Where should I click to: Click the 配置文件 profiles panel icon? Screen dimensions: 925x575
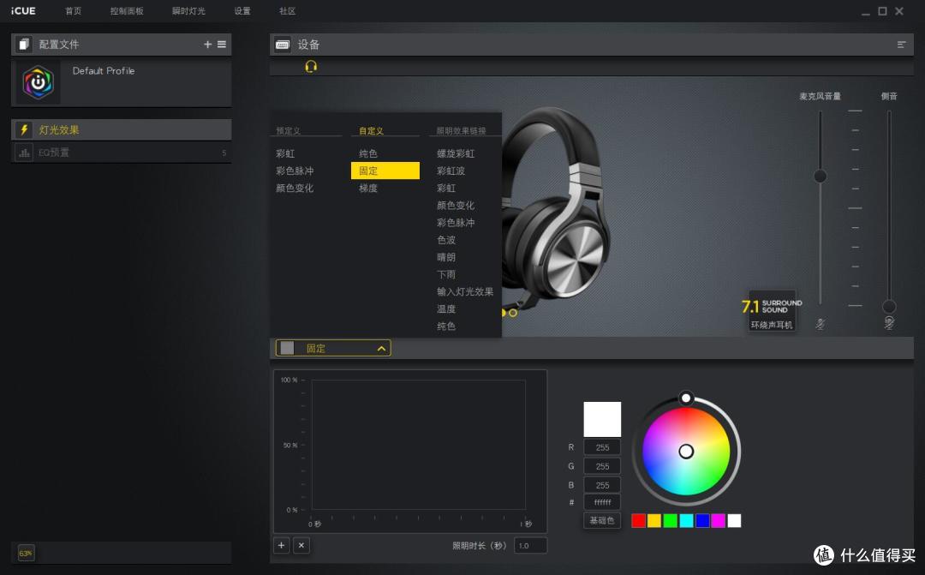tap(24, 45)
